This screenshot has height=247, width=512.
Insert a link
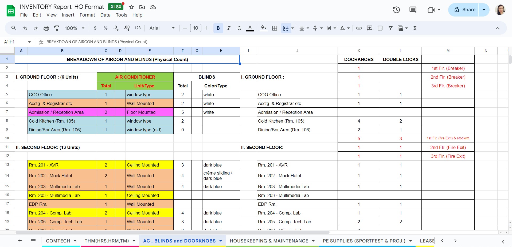[359, 28]
